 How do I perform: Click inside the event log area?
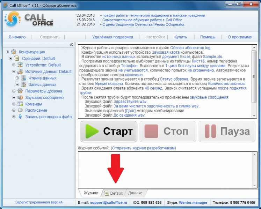point(165,170)
